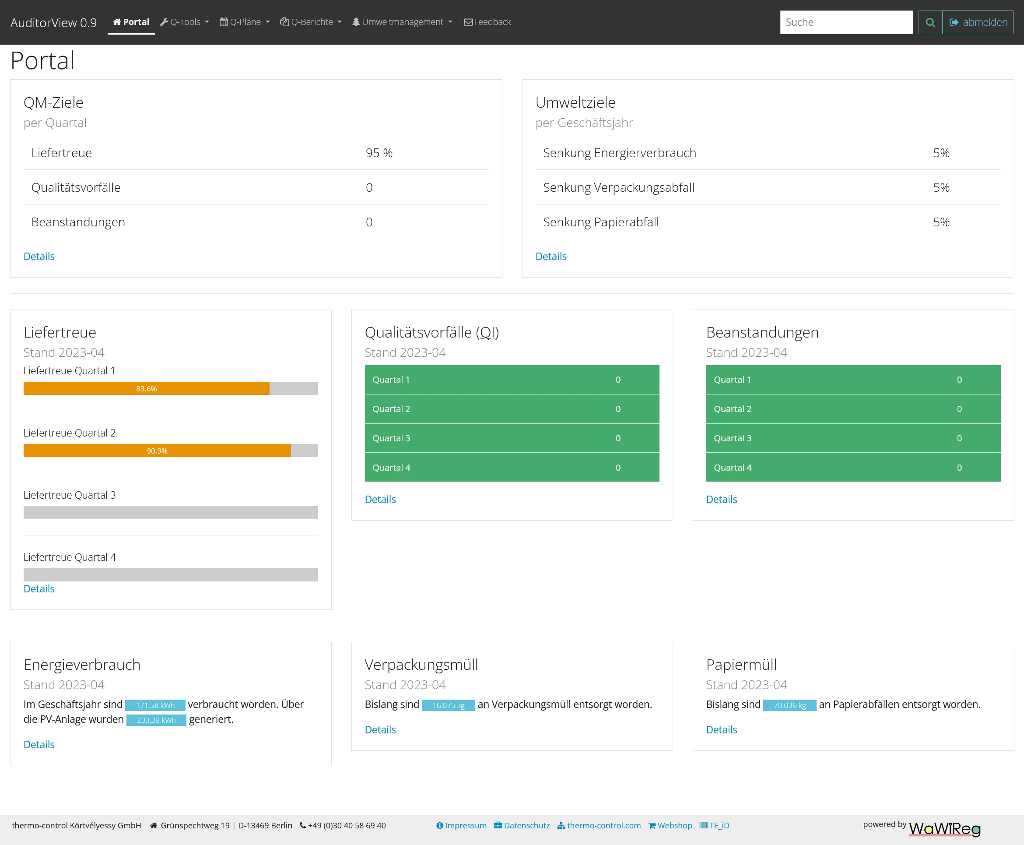Click the phone icon in the footer

[x=302, y=825]
